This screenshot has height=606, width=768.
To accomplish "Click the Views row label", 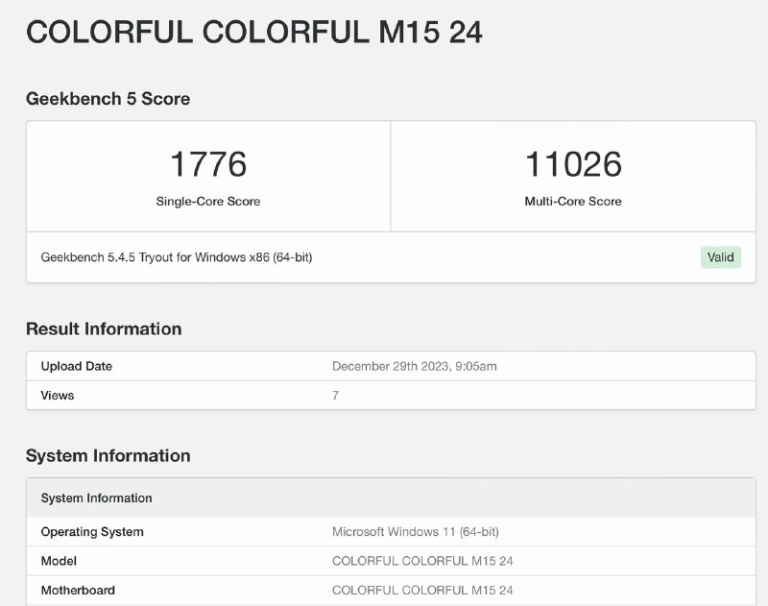I will [58, 396].
